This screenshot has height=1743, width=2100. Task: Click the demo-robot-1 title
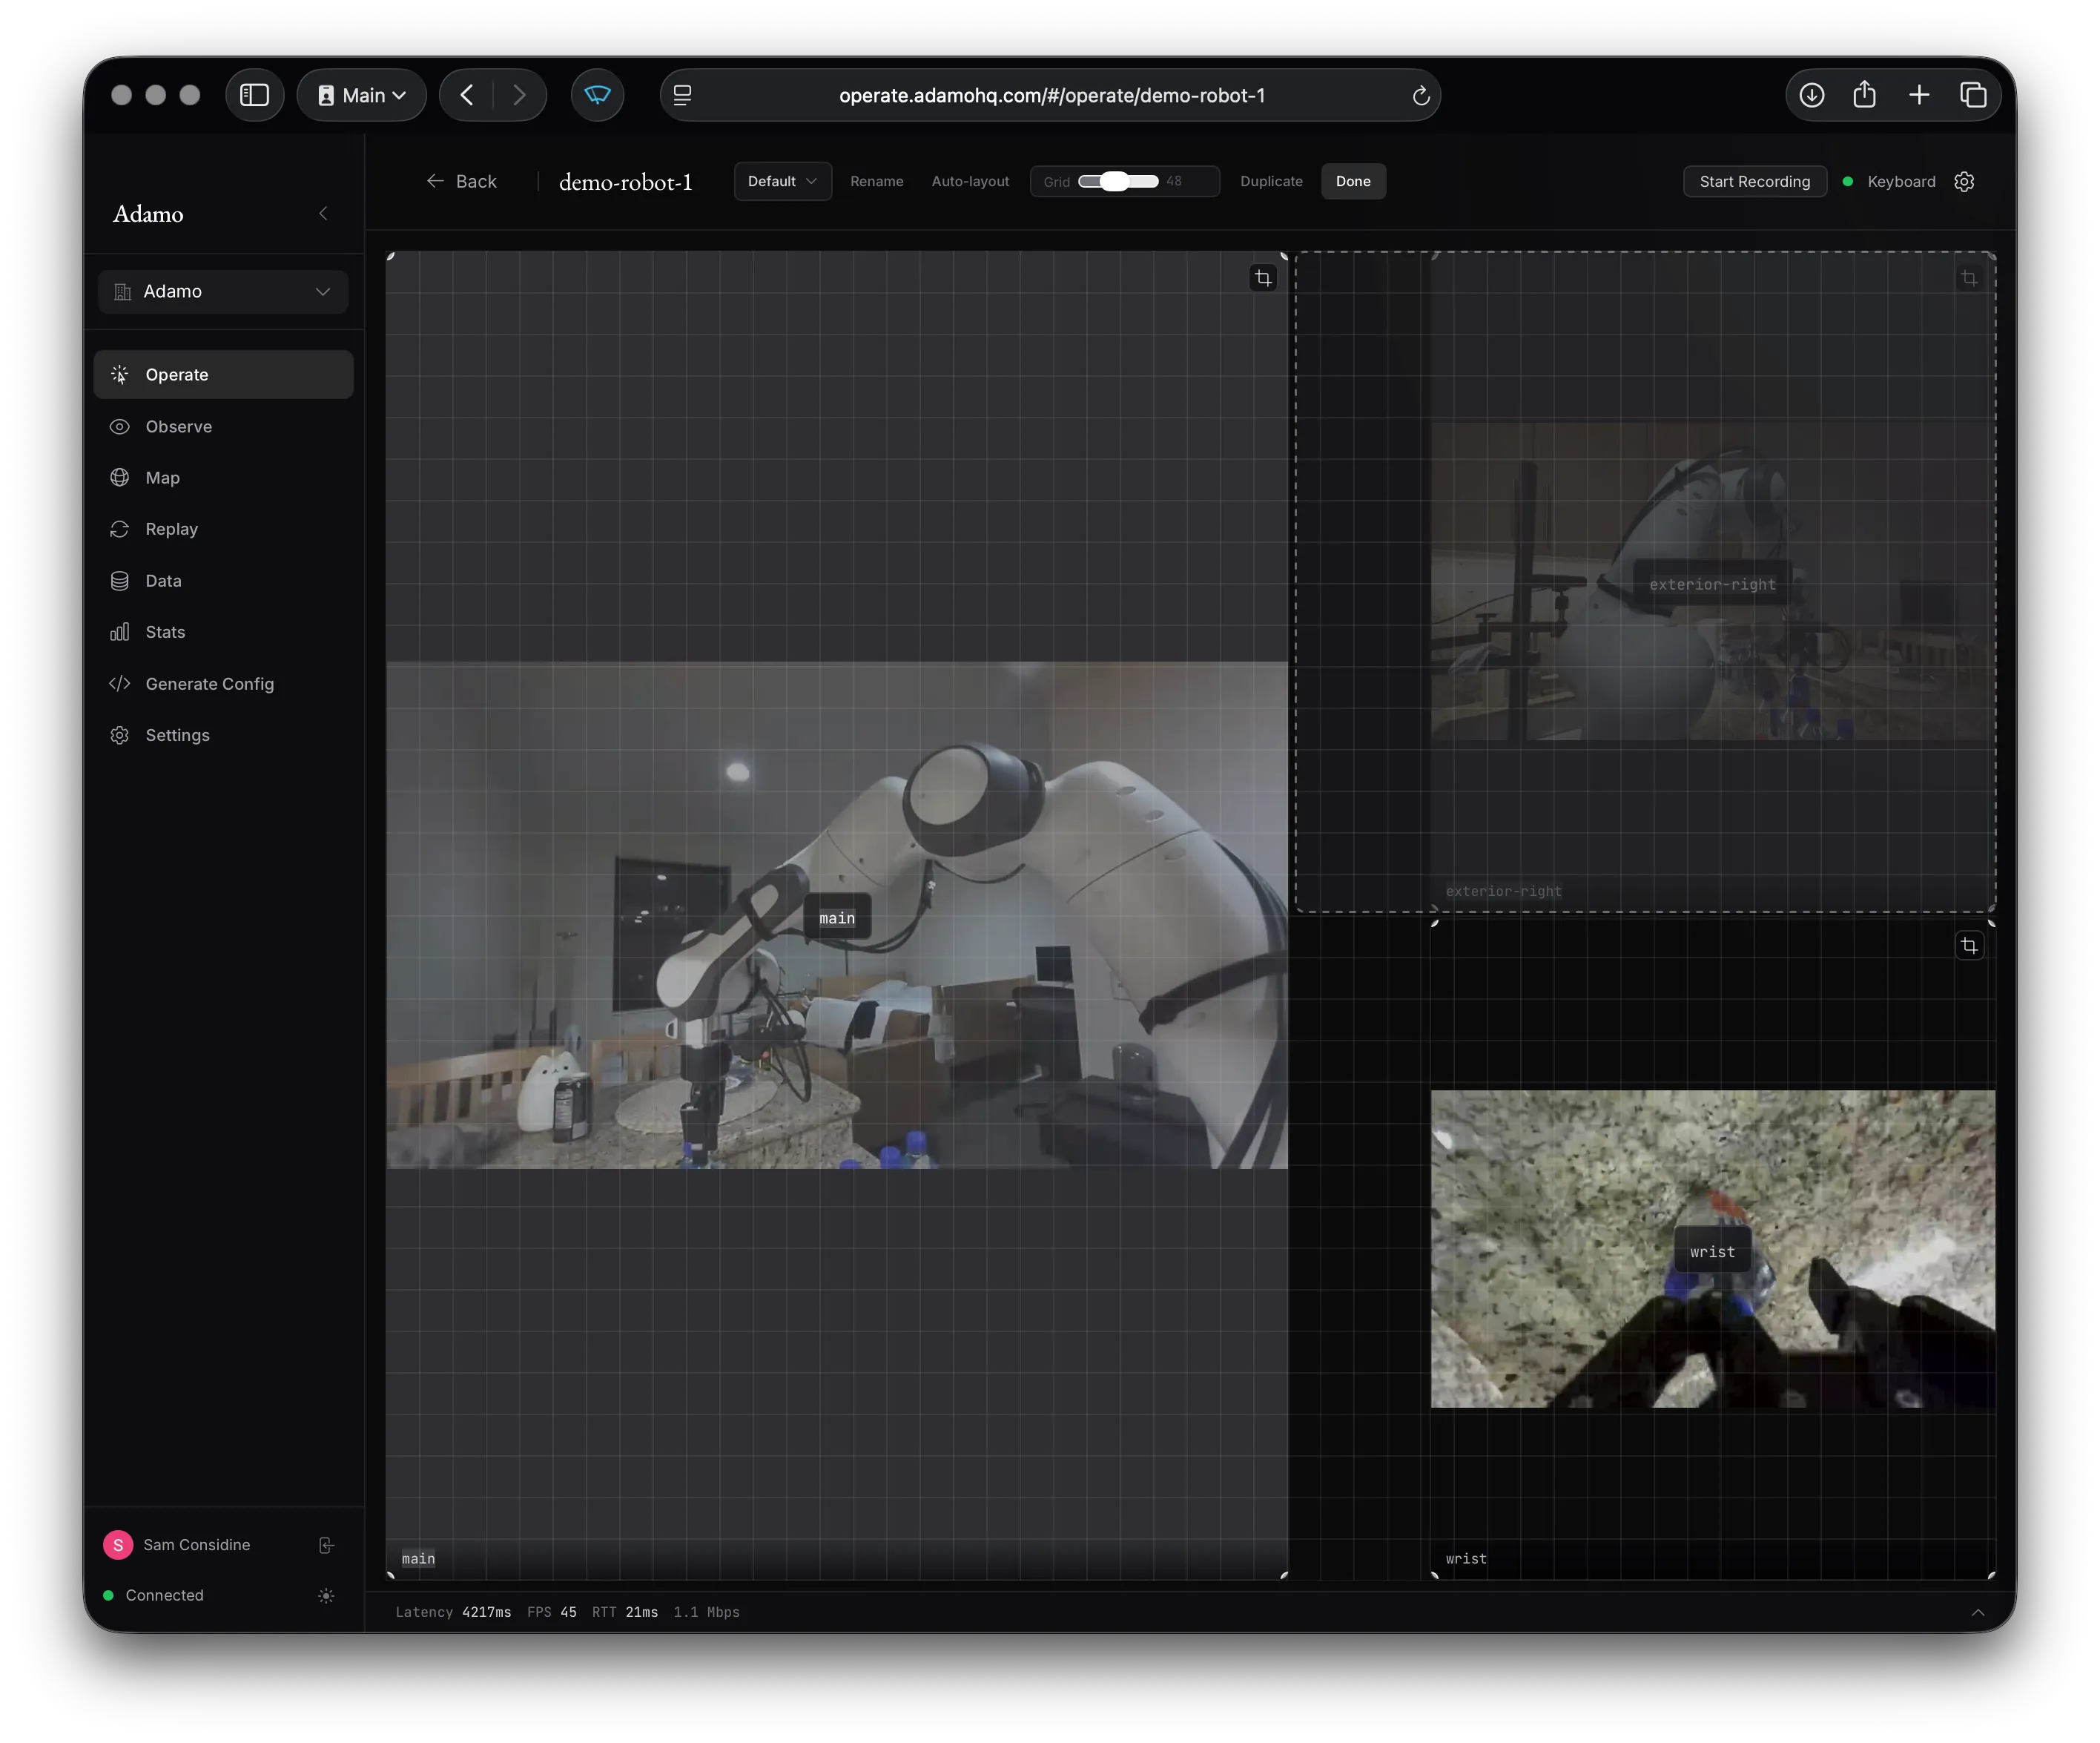click(x=625, y=182)
